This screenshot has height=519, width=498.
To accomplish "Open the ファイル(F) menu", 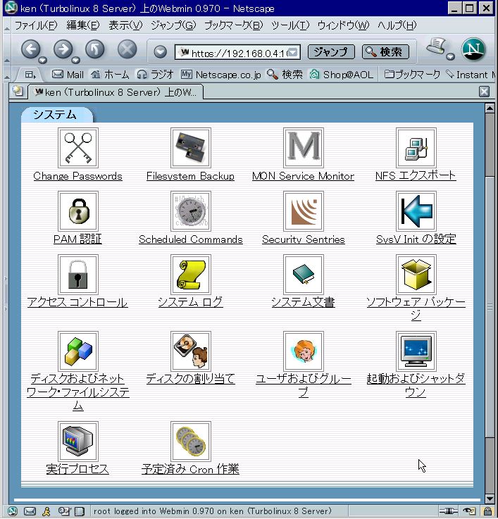I will (x=36, y=25).
